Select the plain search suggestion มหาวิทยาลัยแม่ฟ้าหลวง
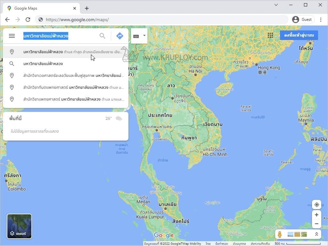 [66, 64]
